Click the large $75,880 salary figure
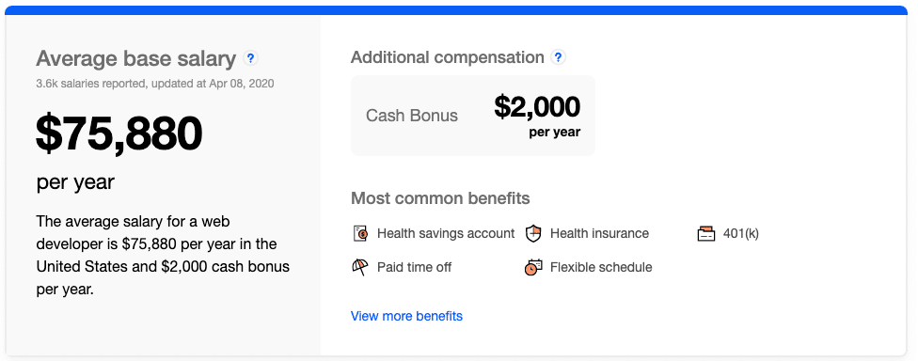The image size is (918, 361). click(119, 133)
